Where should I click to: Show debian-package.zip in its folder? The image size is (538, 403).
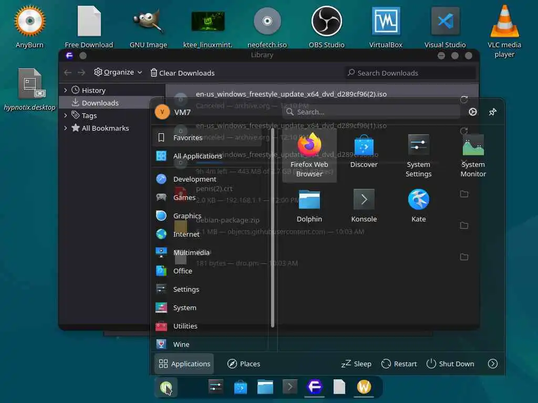(x=464, y=226)
